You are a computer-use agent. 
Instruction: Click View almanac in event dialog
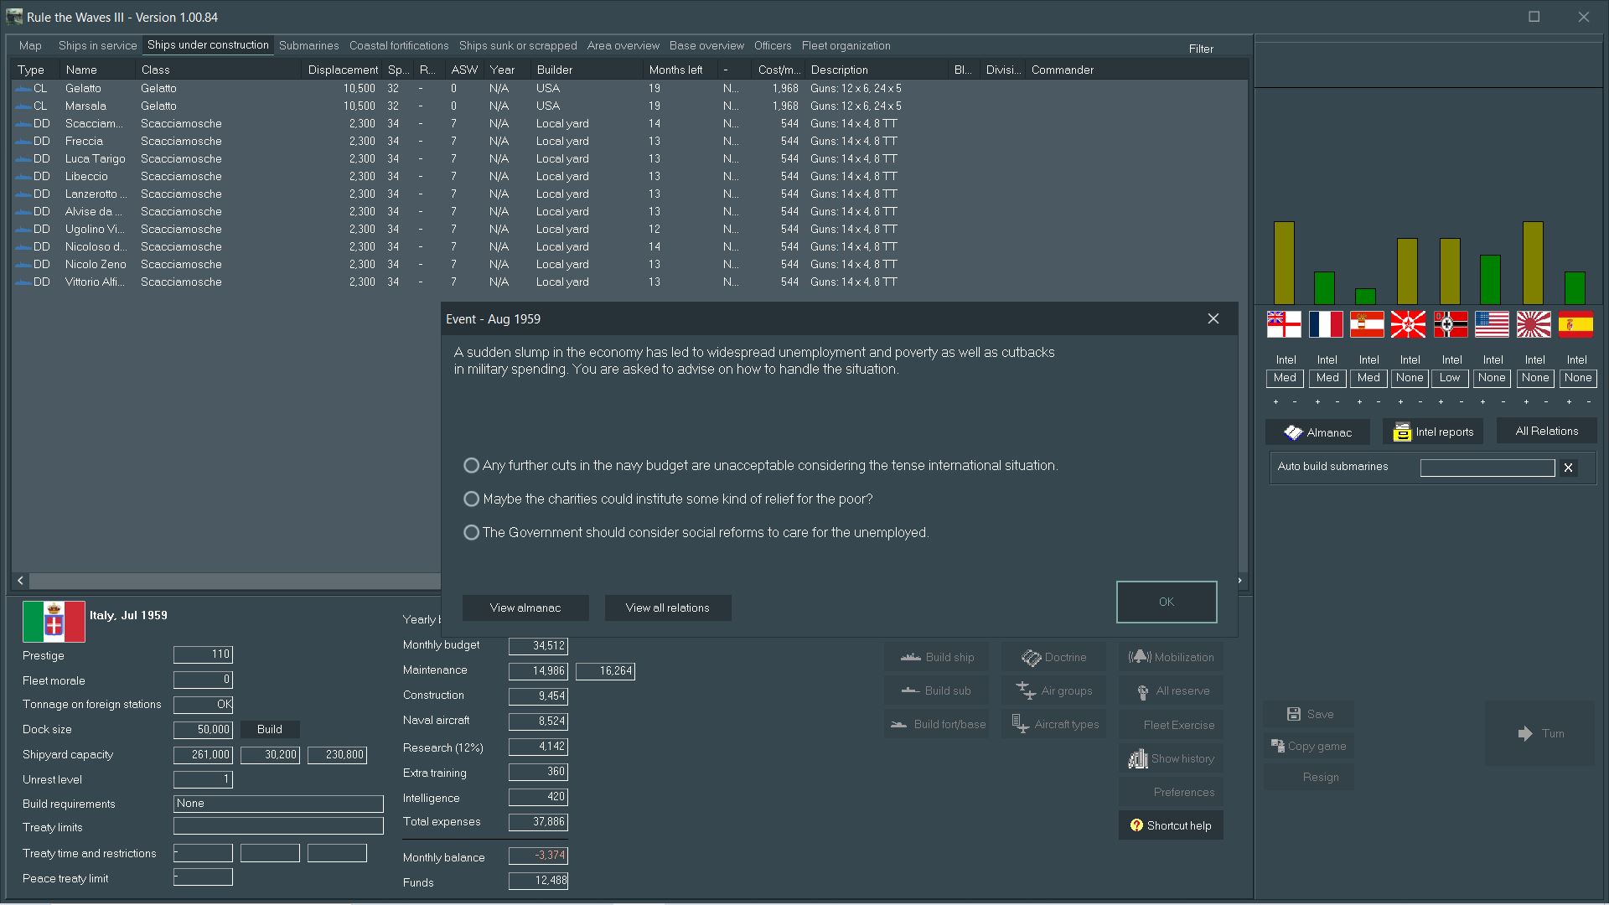point(525,608)
